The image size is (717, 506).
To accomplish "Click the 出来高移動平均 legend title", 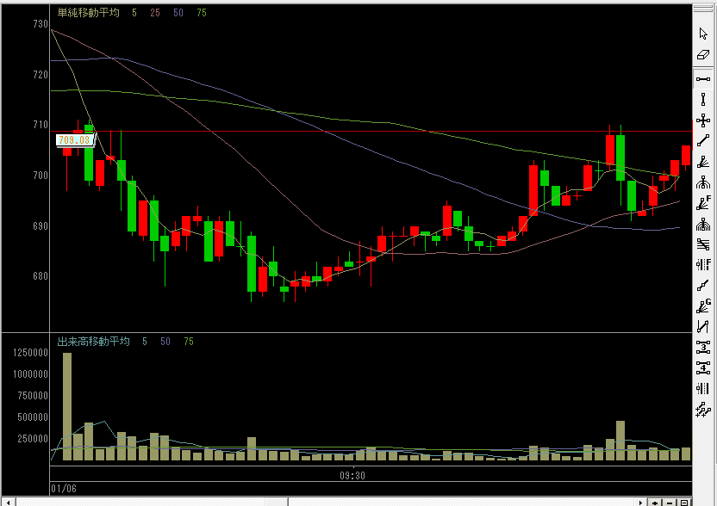I will 93,341.
